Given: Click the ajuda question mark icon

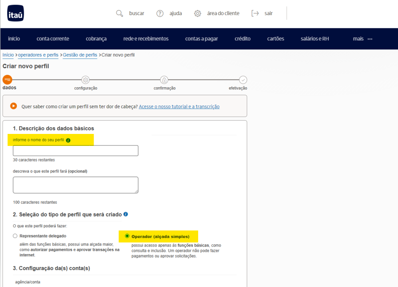Looking at the screenshot, I should (x=160, y=13).
